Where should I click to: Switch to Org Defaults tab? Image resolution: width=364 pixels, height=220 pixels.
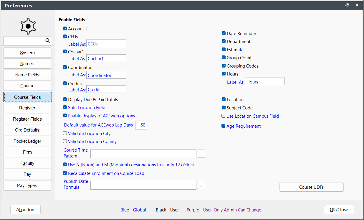click(x=28, y=130)
